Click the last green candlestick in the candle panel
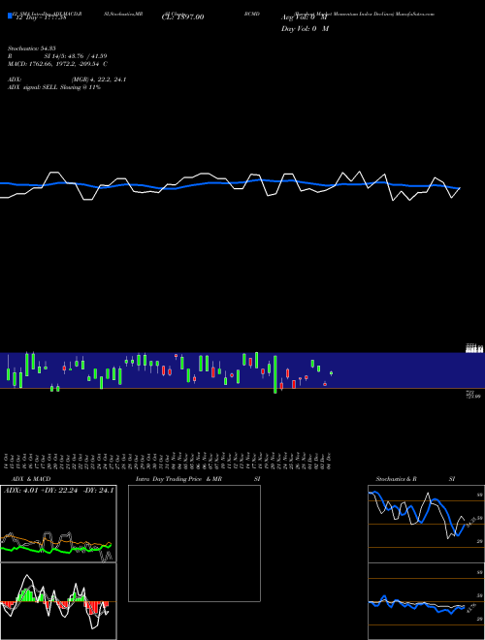 tap(331, 373)
